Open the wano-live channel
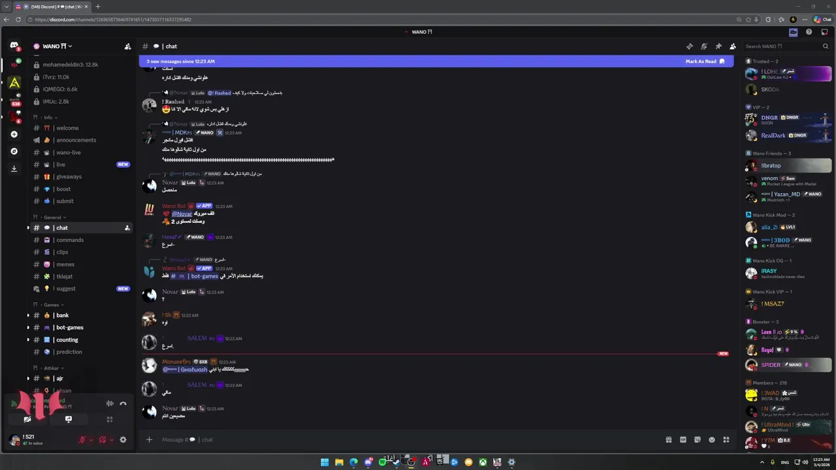Screen dimensions: 836x470 coord(80,153)
